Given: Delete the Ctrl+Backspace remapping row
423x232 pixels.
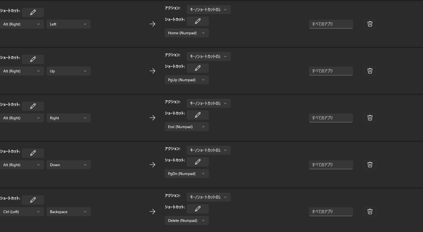Looking at the screenshot, I should pyautogui.click(x=370, y=211).
